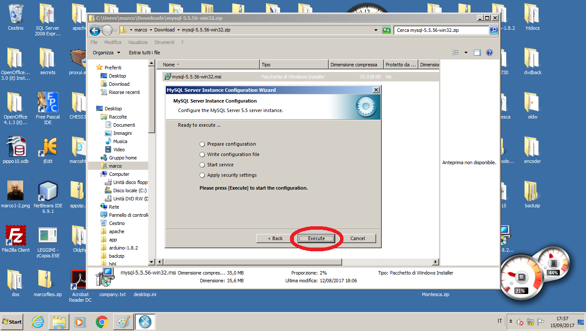Open the Organizza dropdown menu
The width and height of the screenshot is (586, 331).
coord(106,53)
